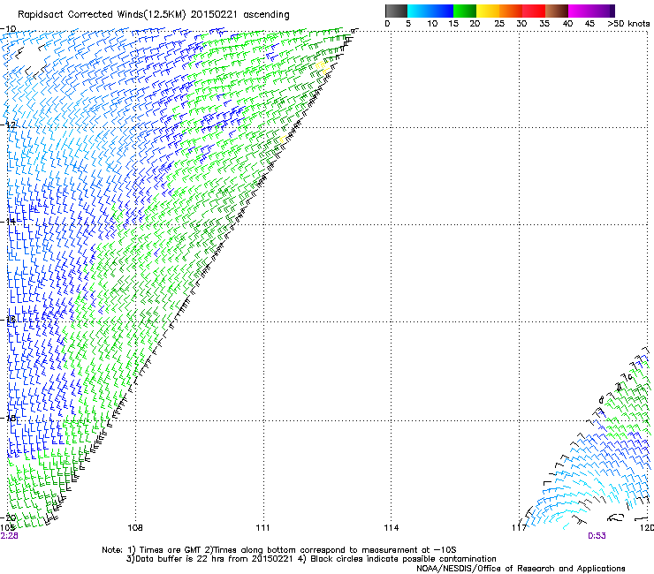Click the blue 10-15 knots legend swatch
Viewport: 654px width, 574px height.
coord(442,11)
